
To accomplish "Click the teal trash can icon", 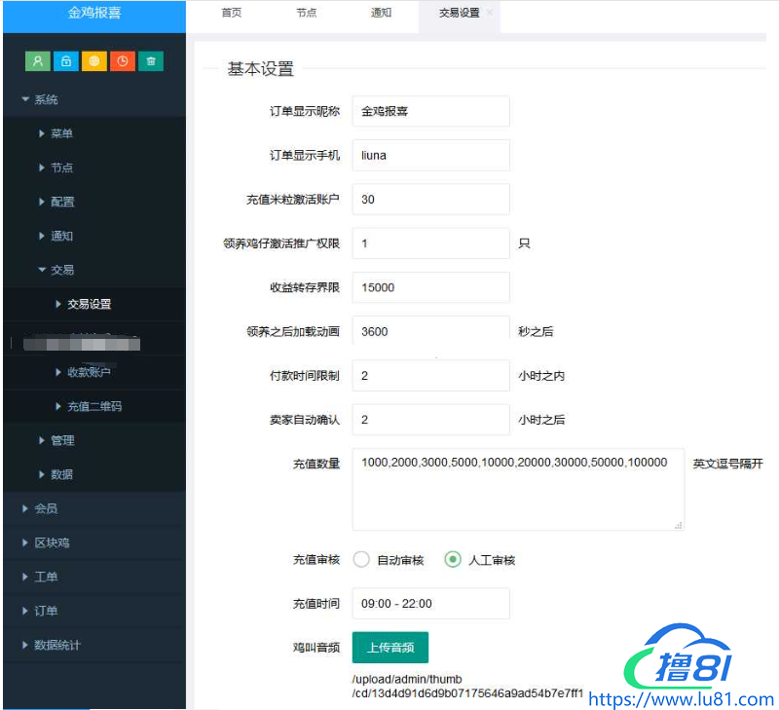I will coord(151,60).
